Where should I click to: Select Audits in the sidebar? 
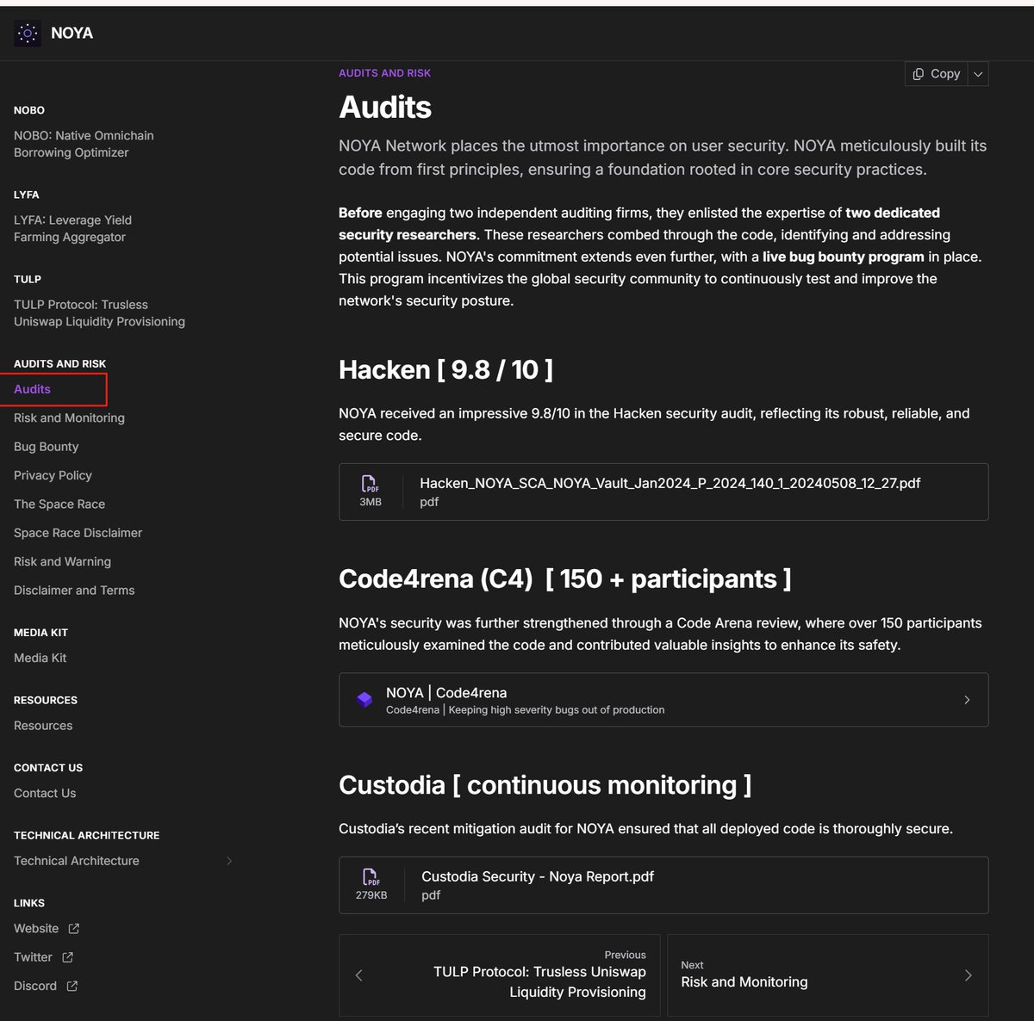pos(32,389)
